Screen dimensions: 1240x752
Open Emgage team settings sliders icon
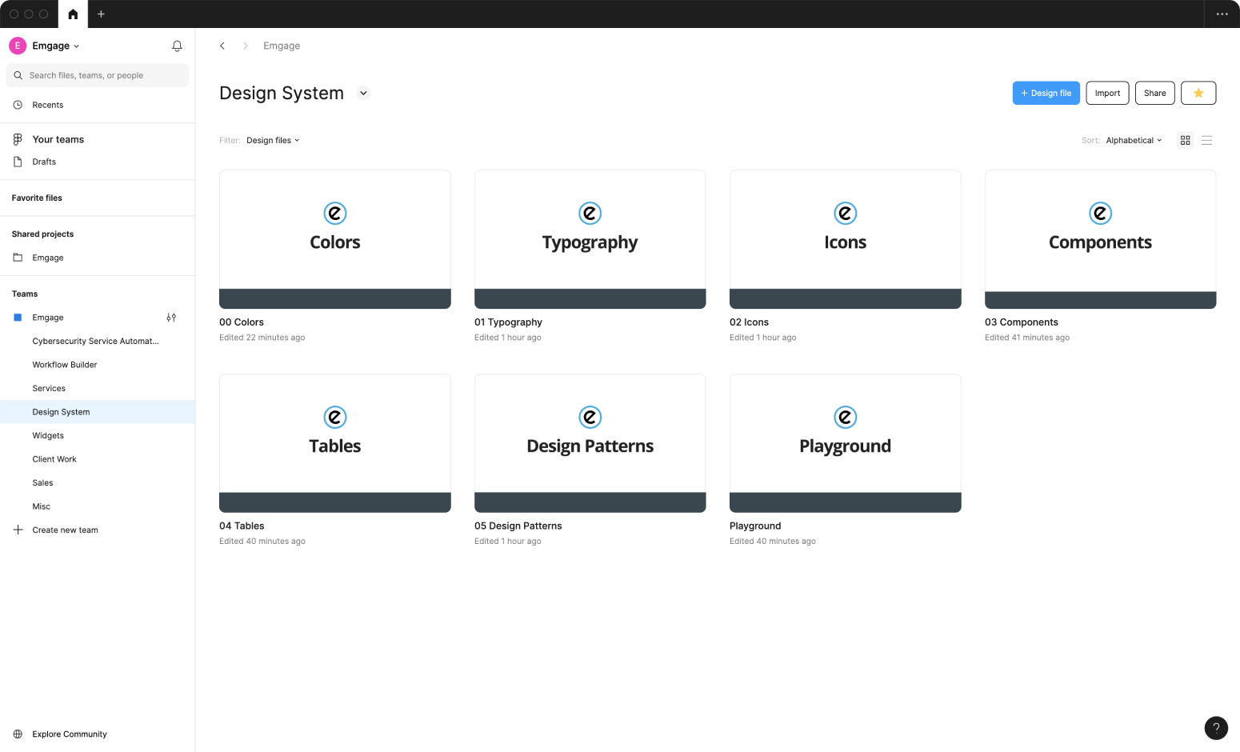click(x=171, y=318)
